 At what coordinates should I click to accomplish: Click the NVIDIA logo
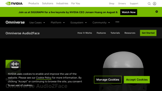click(14, 4)
